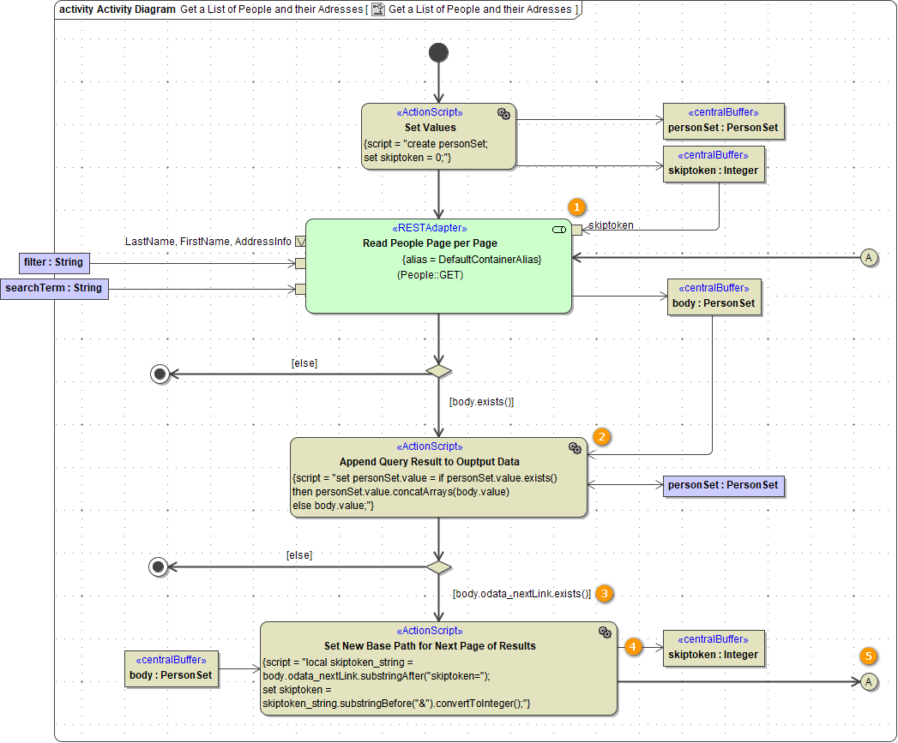The height and width of the screenshot is (743, 898).
Task: Click the orange marker number 4
Action: [633, 647]
